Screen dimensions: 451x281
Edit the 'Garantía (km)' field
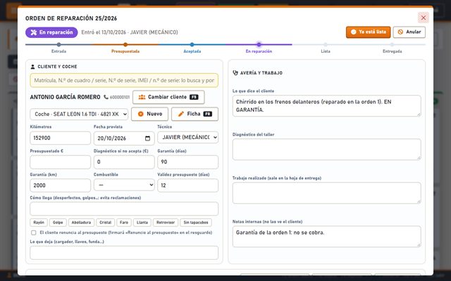point(60,185)
